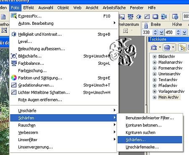
Task: Choose 'Beleuchtung aufbessern...' menu entry
Action: (x=64, y=49)
